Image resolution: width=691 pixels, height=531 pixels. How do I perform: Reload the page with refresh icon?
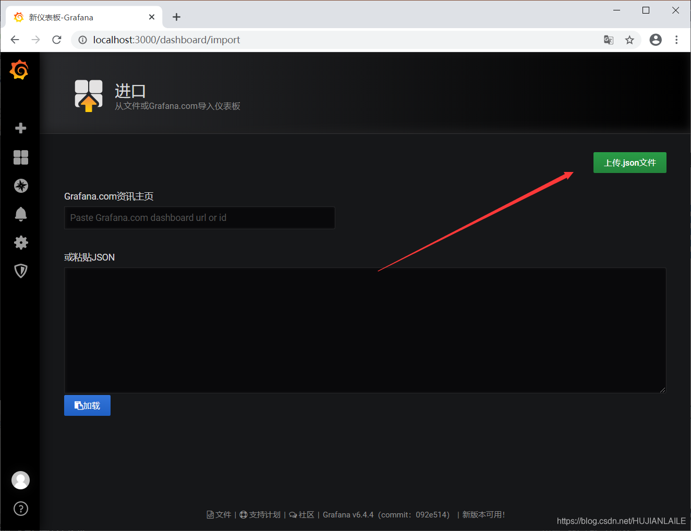57,40
